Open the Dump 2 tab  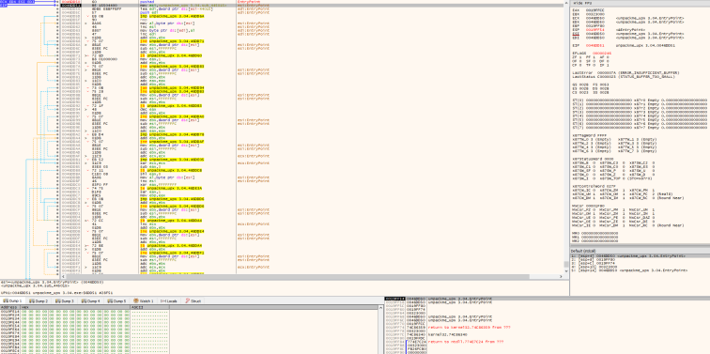pyautogui.click(x=39, y=301)
